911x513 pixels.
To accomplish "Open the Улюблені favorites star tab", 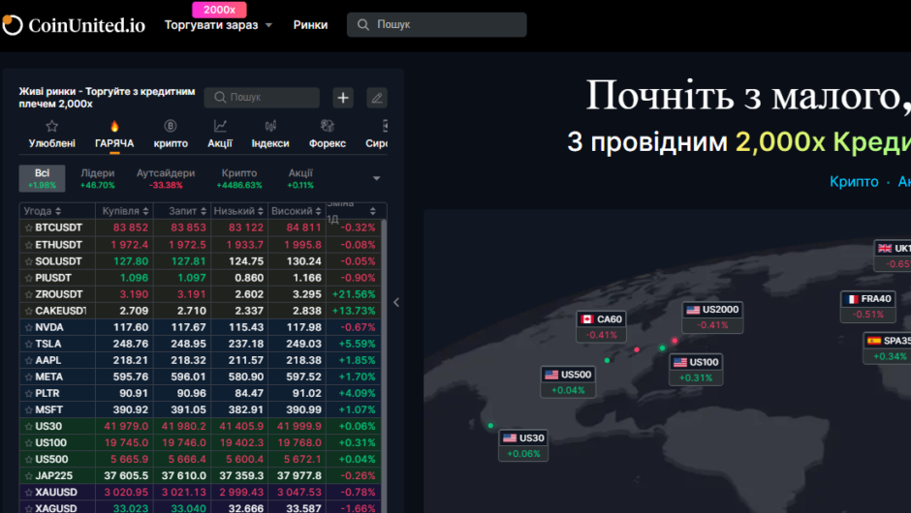I will tap(52, 134).
